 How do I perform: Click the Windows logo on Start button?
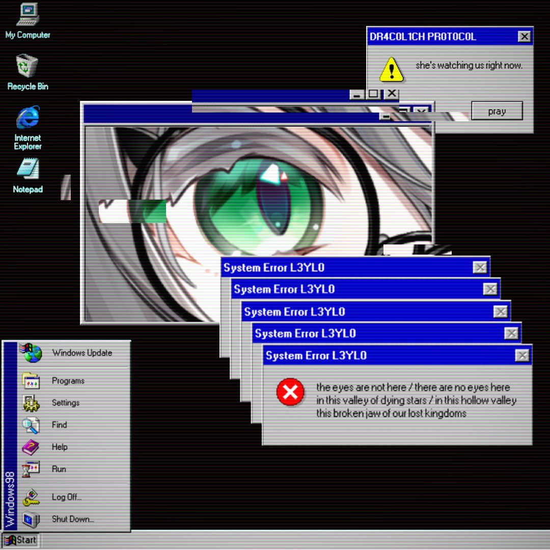(10, 540)
